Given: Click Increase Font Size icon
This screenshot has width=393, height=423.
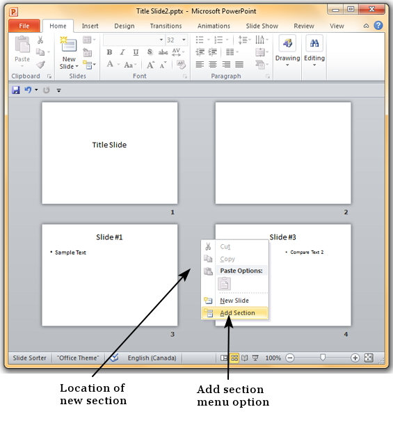Looking at the screenshot, I should (x=150, y=65).
